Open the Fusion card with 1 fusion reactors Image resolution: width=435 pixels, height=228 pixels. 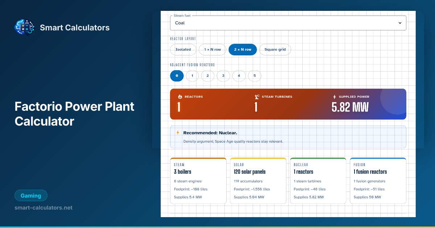(x=378, y=181)
